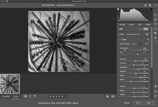Open the Presets panel
Viewport: 158px width, 107px height.
click(x=155, y=38)
